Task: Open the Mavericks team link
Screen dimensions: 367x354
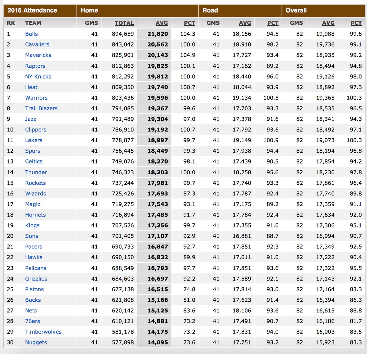Action: click(38, 55)
